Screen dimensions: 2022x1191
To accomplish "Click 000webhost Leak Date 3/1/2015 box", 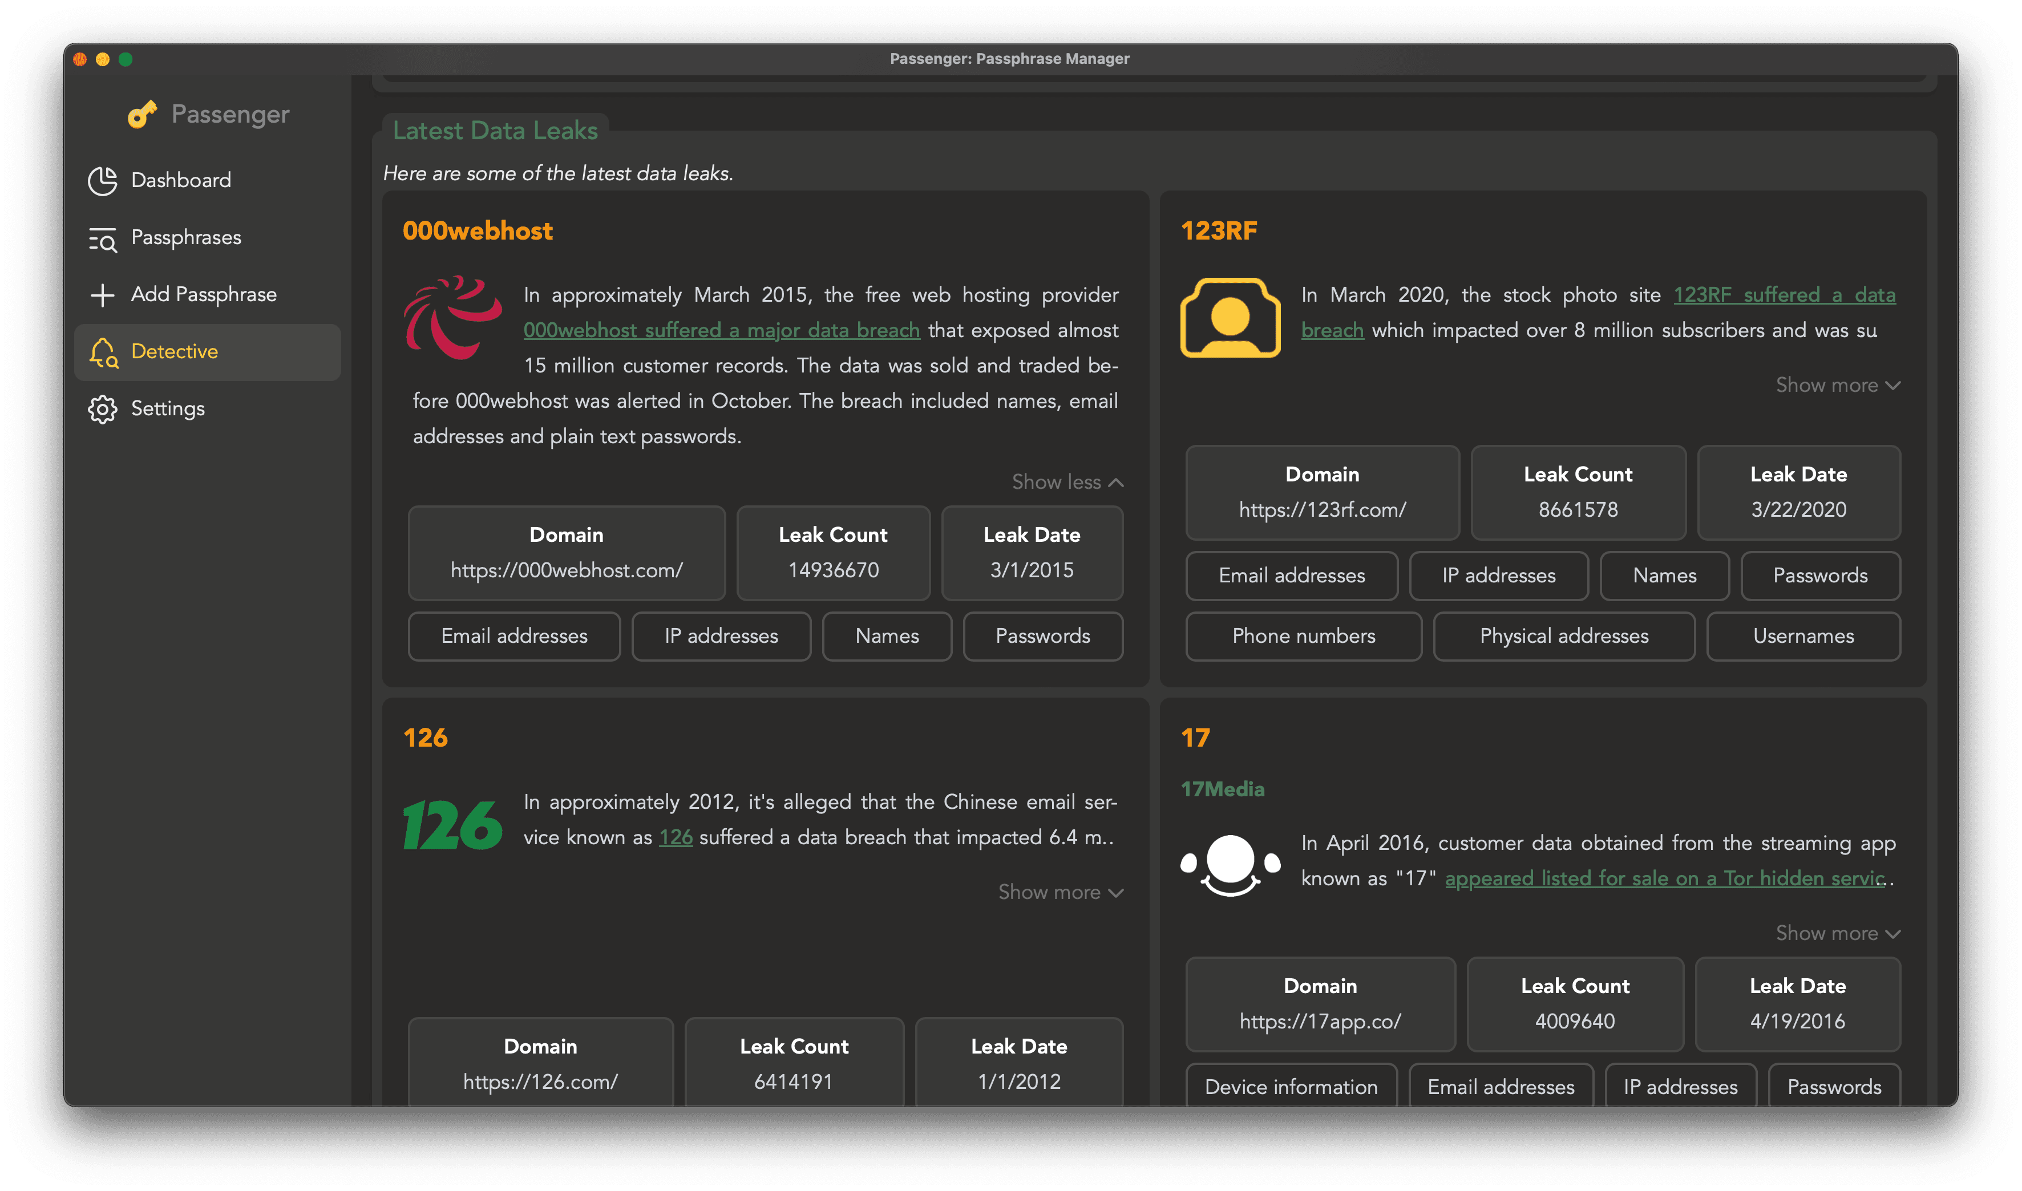I will click(x=1032, y=553).
